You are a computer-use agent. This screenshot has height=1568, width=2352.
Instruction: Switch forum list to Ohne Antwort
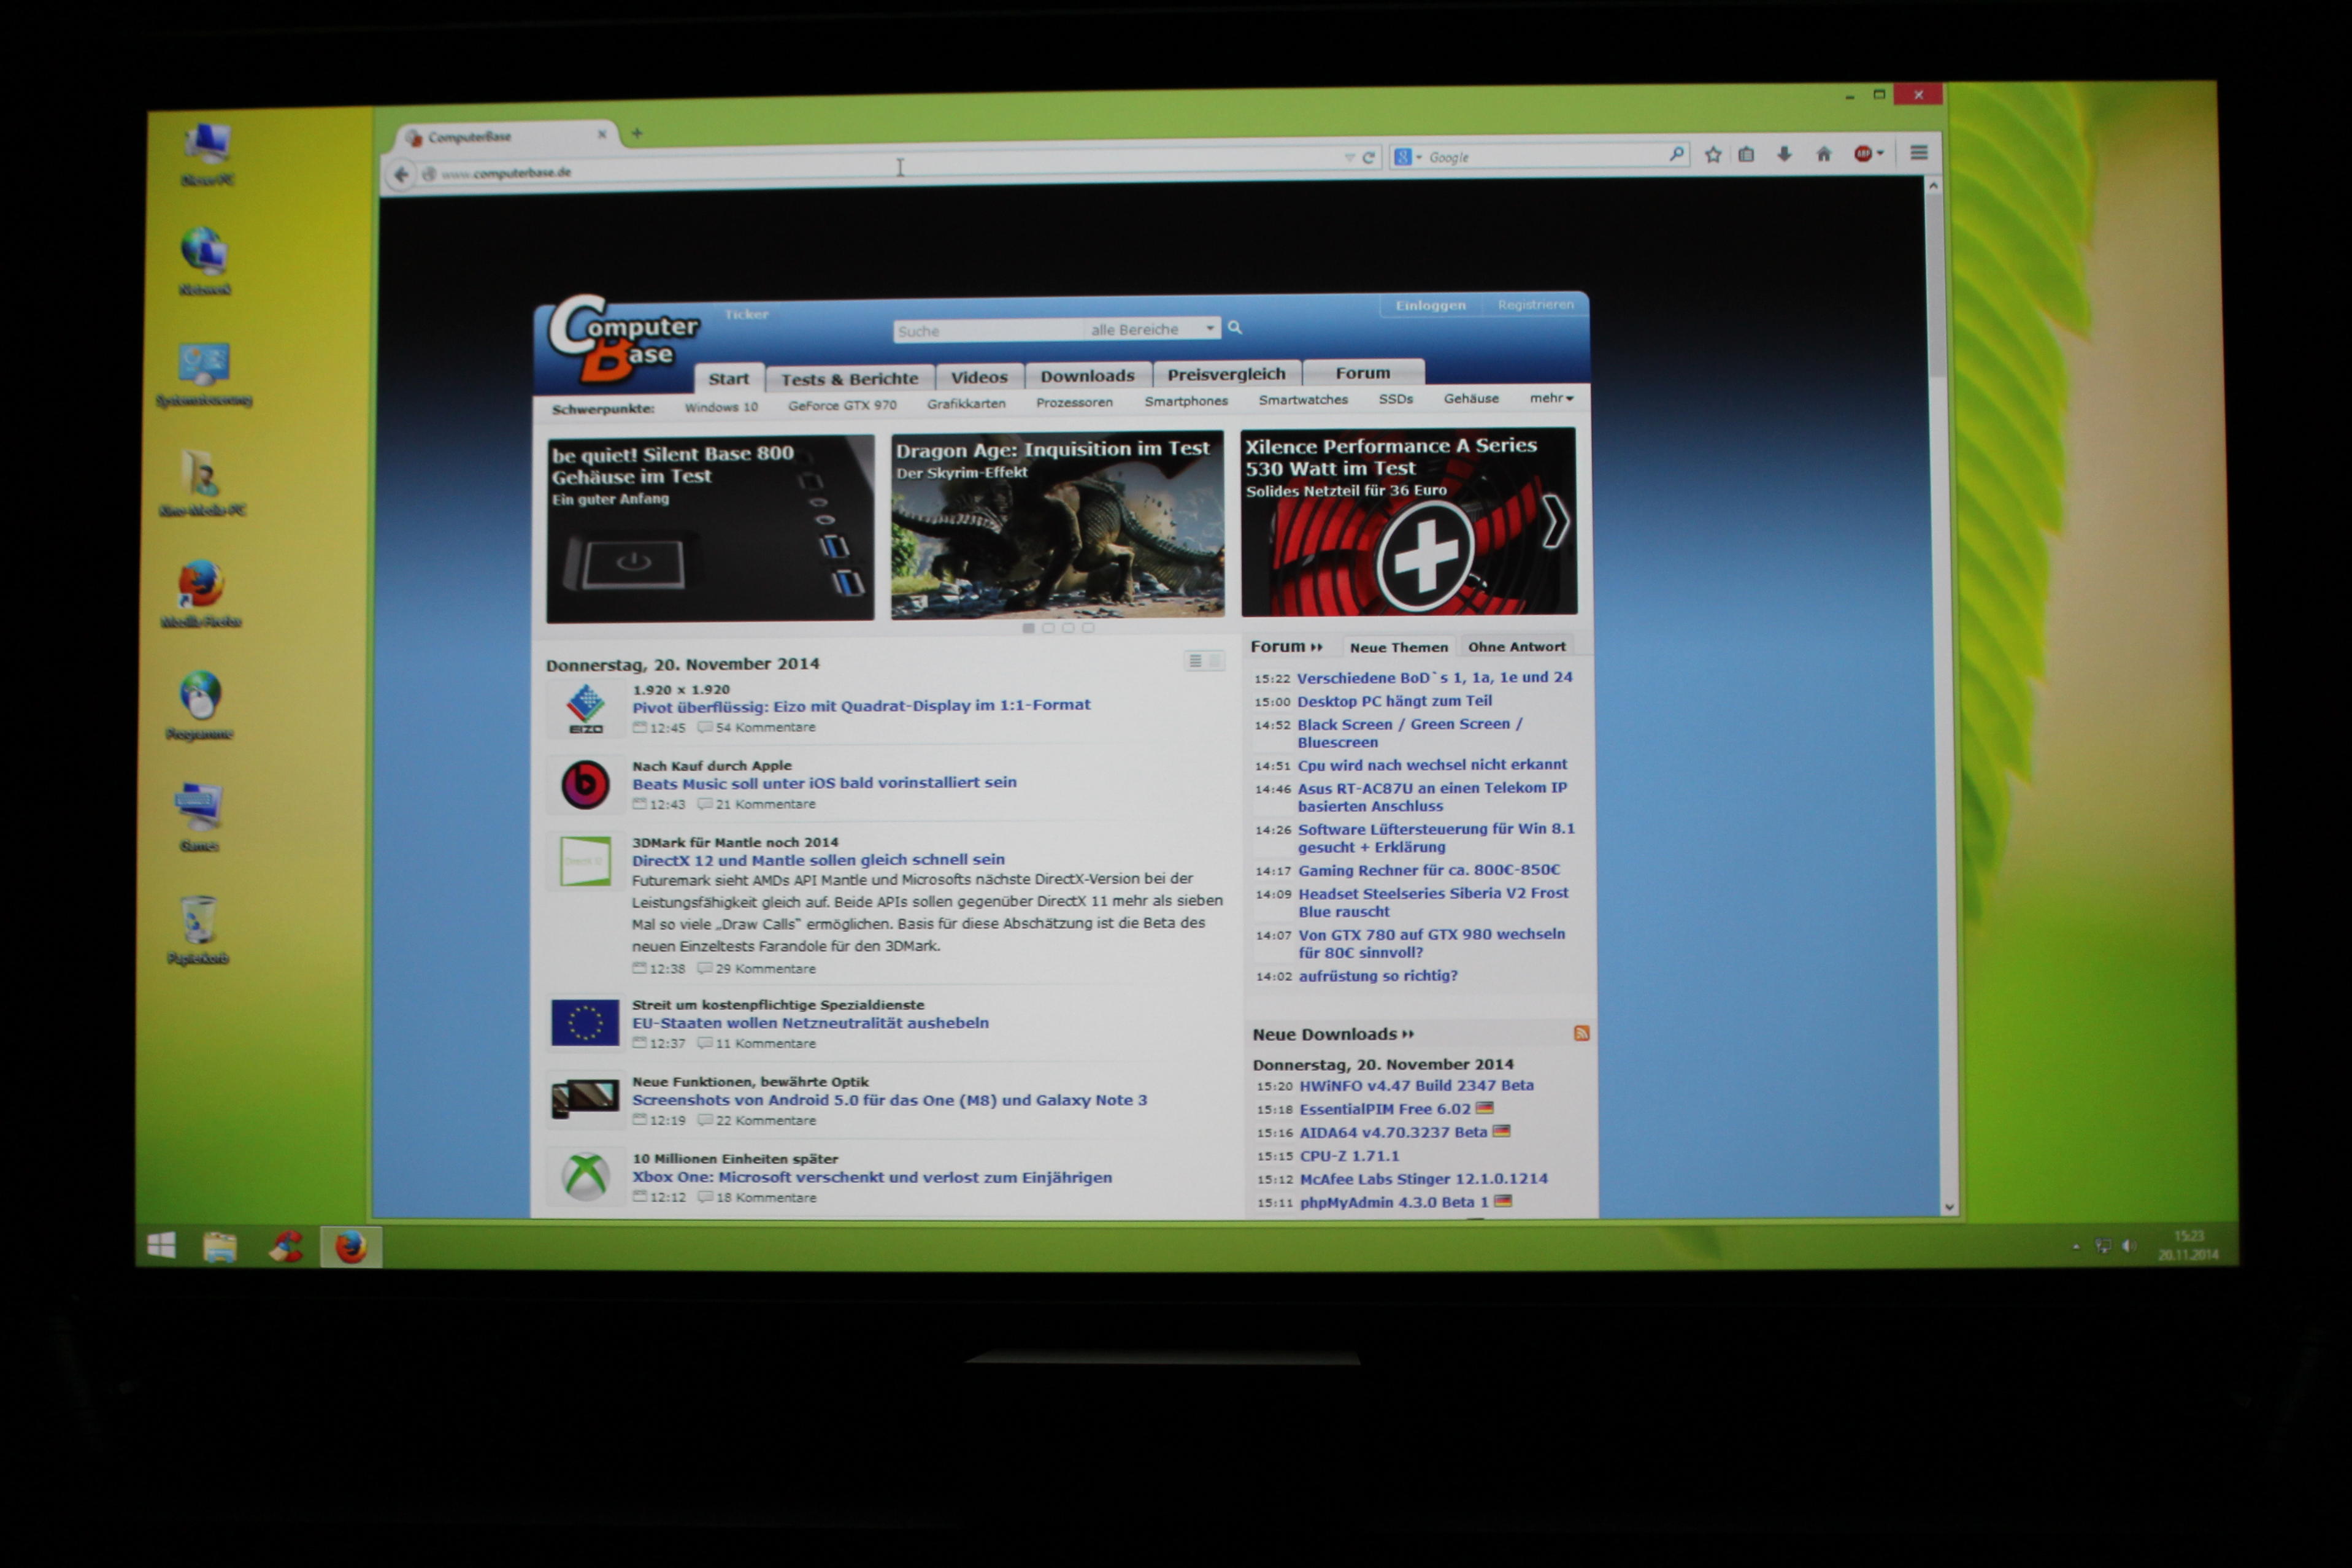[x=1516, y=647]
